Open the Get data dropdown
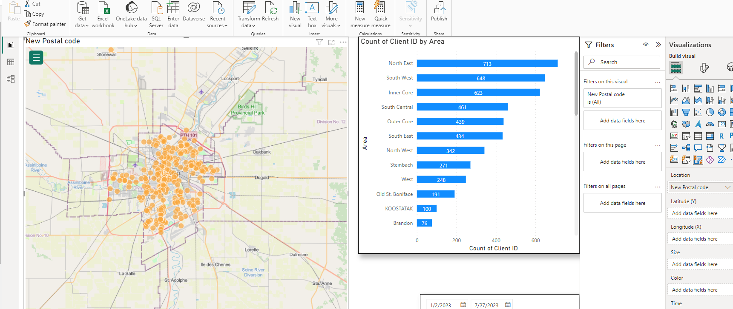Screen dimensions: 733x309 click(82, 15)
